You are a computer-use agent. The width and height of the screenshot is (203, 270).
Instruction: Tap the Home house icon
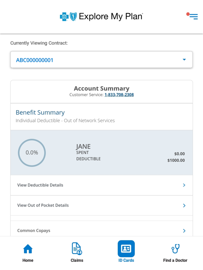pos(28,249)
